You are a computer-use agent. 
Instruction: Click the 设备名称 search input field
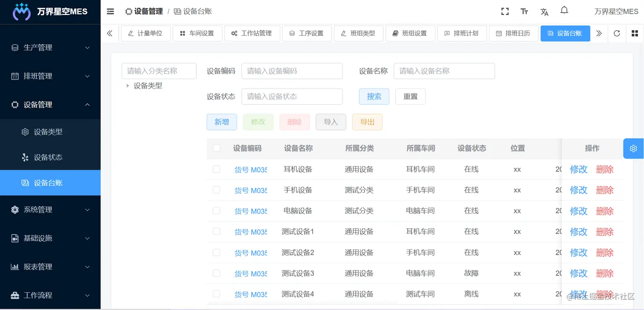pos(444,71)
